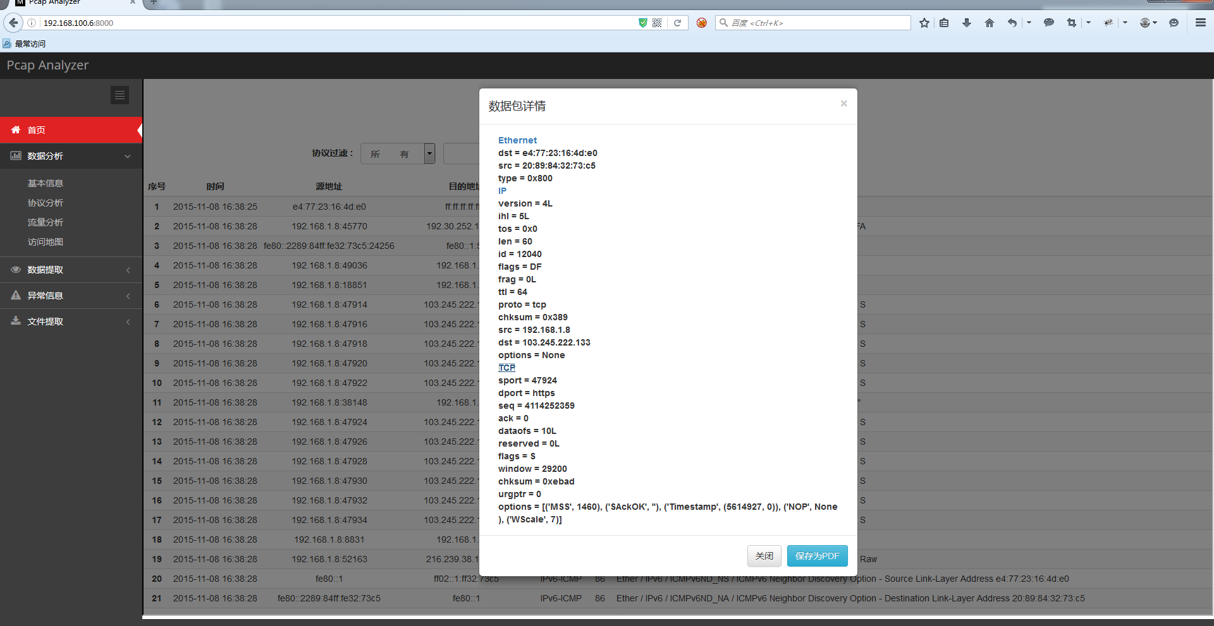
Task: Click the browser home icon
Action: [989, 23]
